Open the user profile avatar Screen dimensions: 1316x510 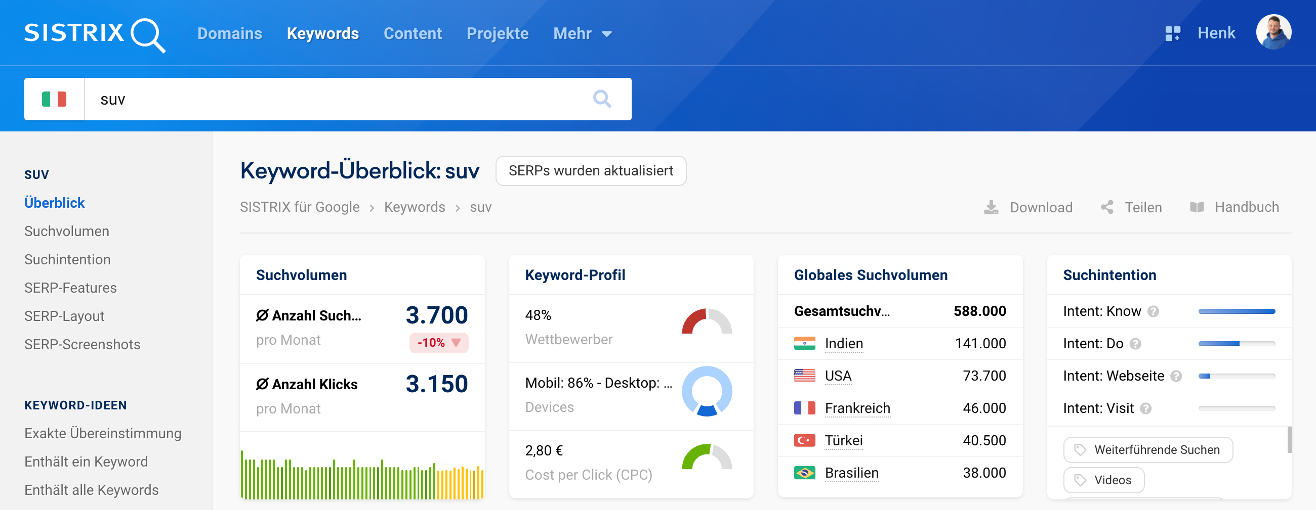[1273, 33]
